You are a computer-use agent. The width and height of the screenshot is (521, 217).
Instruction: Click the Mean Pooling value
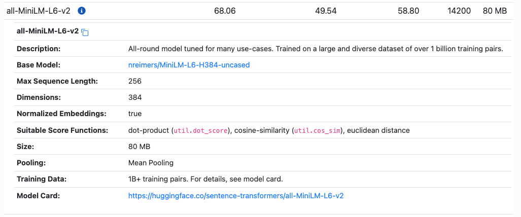coord(151,163)
